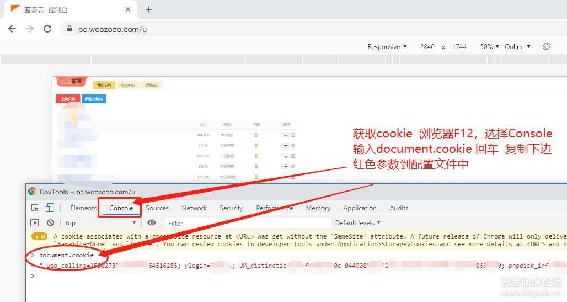This screenshot has width=567, height=302.
Task: Expand the Responsive device dropdown
Action: tap(387, 47)
